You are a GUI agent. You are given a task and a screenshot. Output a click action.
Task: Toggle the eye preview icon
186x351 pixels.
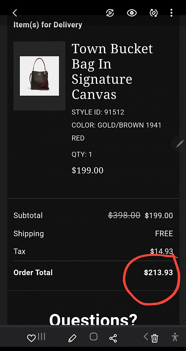(x=131, y=13)
